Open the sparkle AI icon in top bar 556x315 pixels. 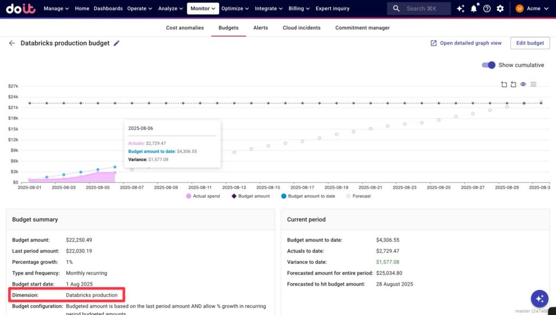tap(460, 9)
